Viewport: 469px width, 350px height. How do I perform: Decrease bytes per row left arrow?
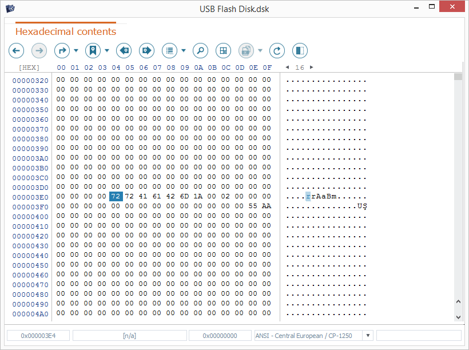[x=287, y=67]
